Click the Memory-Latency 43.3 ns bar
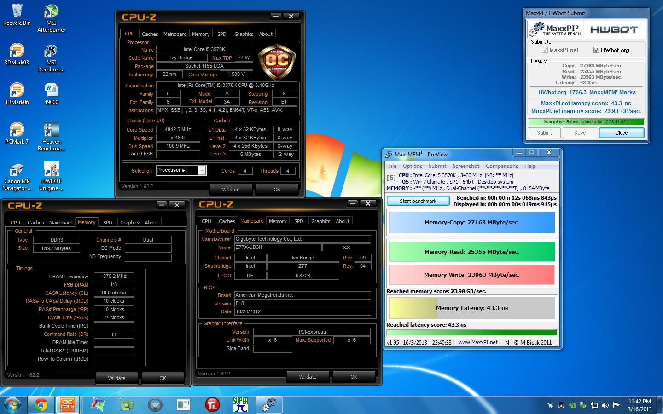 [x=472, y=308]
